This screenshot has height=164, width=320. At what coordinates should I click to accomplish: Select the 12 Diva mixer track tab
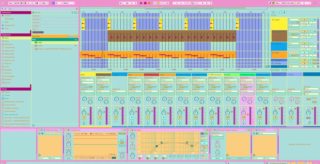tap(231, 75)
